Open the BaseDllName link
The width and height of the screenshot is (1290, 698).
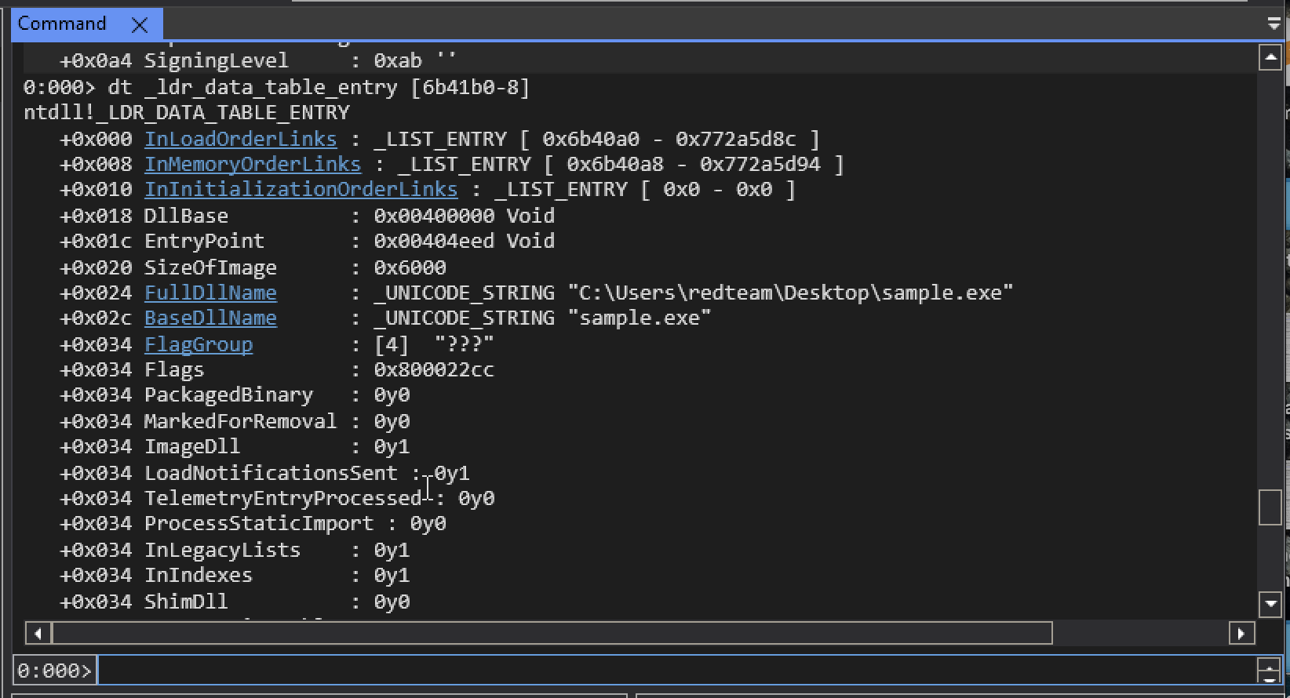[x=210, y=318]
